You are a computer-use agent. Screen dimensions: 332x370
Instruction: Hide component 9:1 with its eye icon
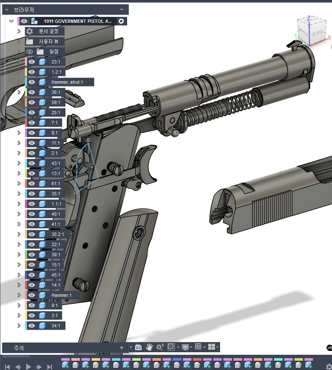pos(32,305)
